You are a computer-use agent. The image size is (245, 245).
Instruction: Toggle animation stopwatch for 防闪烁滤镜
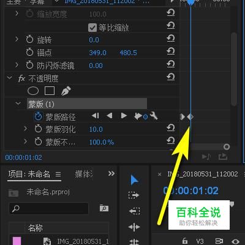(29, 65)
